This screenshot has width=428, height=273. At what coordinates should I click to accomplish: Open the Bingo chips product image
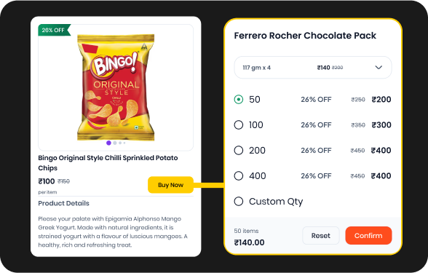[x=116, y=87]
